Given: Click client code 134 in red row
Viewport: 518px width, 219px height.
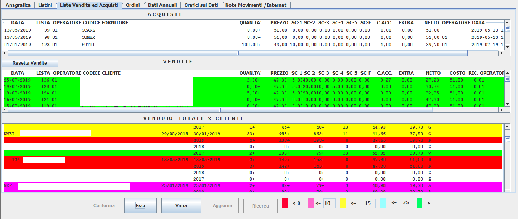Looking at the screenshot, I should point(16,160).
